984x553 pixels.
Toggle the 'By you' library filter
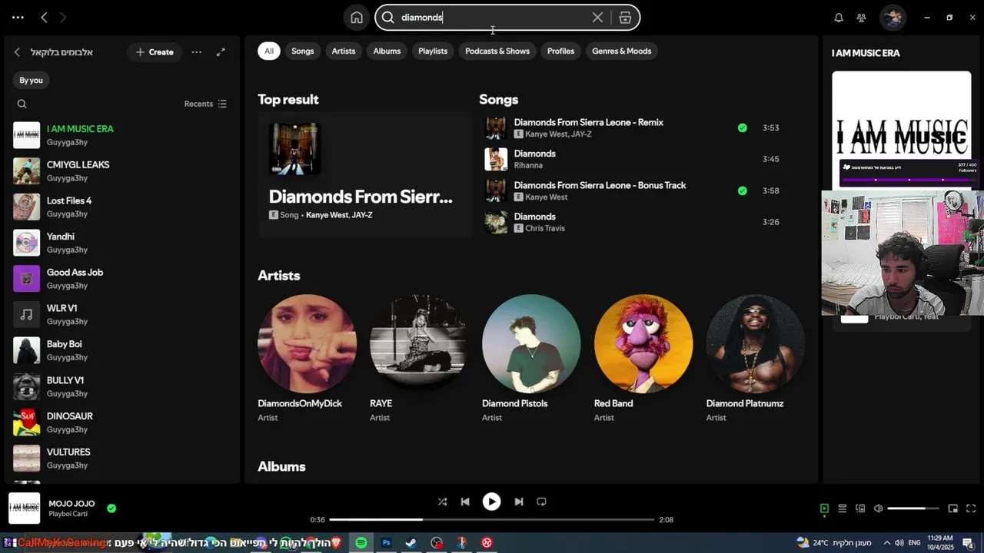coord(31,80)
